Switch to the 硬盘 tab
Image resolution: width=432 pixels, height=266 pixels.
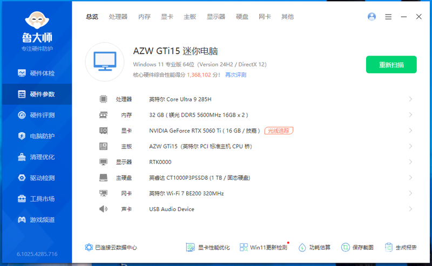242,17
